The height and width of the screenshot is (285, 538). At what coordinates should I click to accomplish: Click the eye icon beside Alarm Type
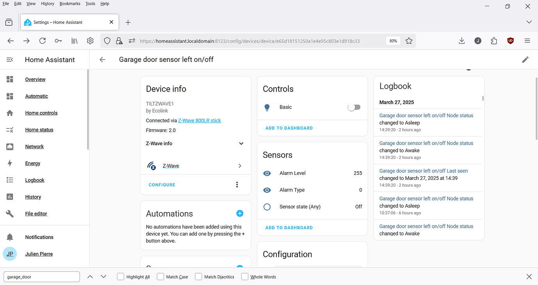[267, 190]
